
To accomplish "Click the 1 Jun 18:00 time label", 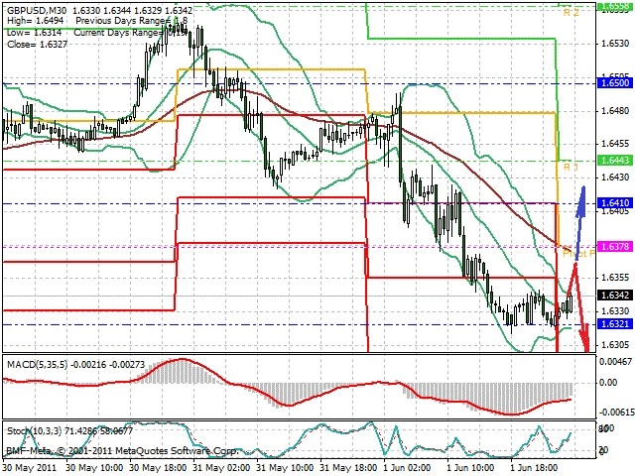I will click(x=534, y=467).
